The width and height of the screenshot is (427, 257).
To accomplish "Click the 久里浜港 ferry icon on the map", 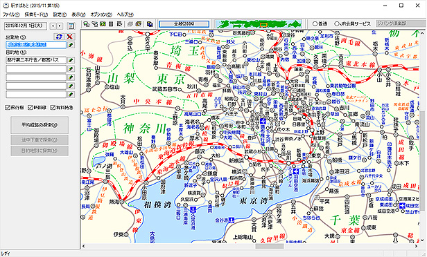I will tap(193, 209).
